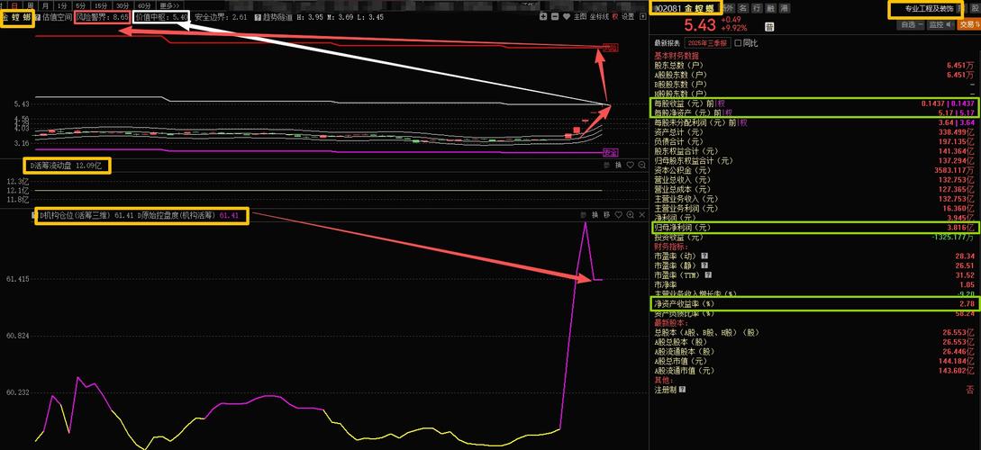Click 归母净利润 3.816亿 row

pyautogui.click(x=814, y=228)
